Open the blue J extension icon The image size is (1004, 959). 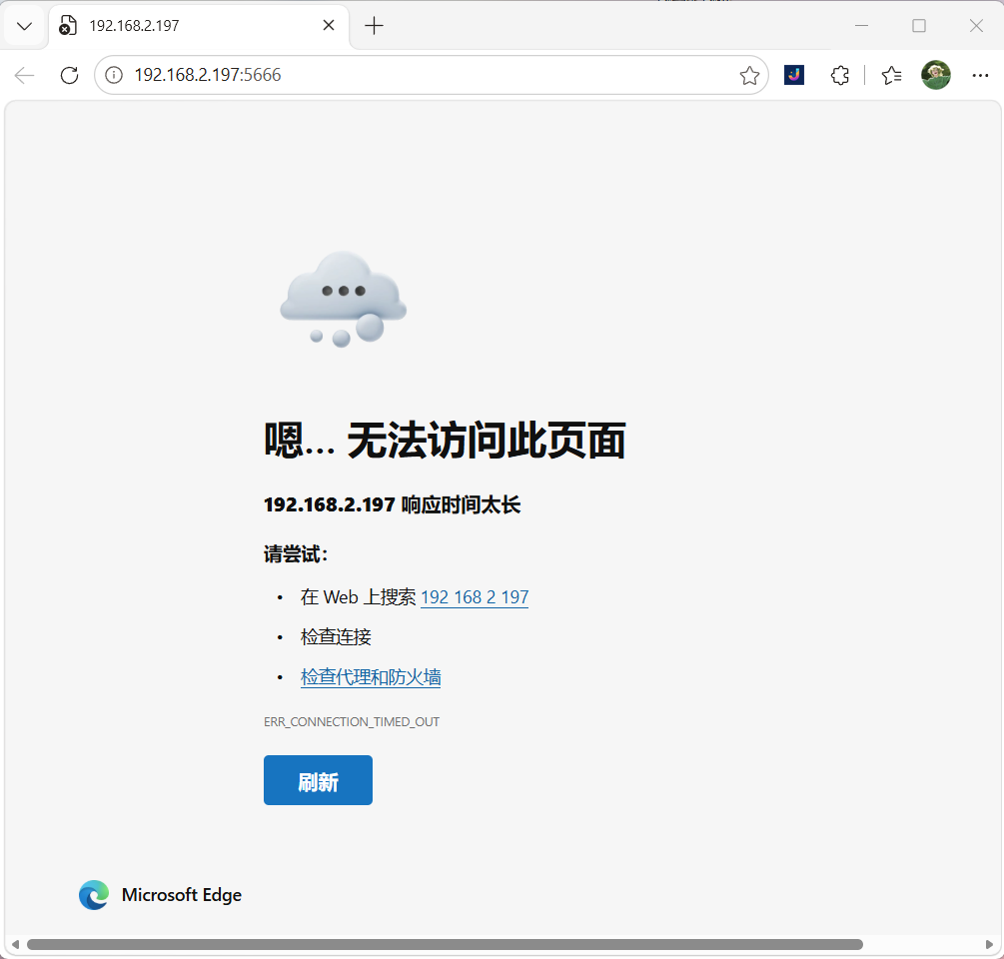point(794,76)
